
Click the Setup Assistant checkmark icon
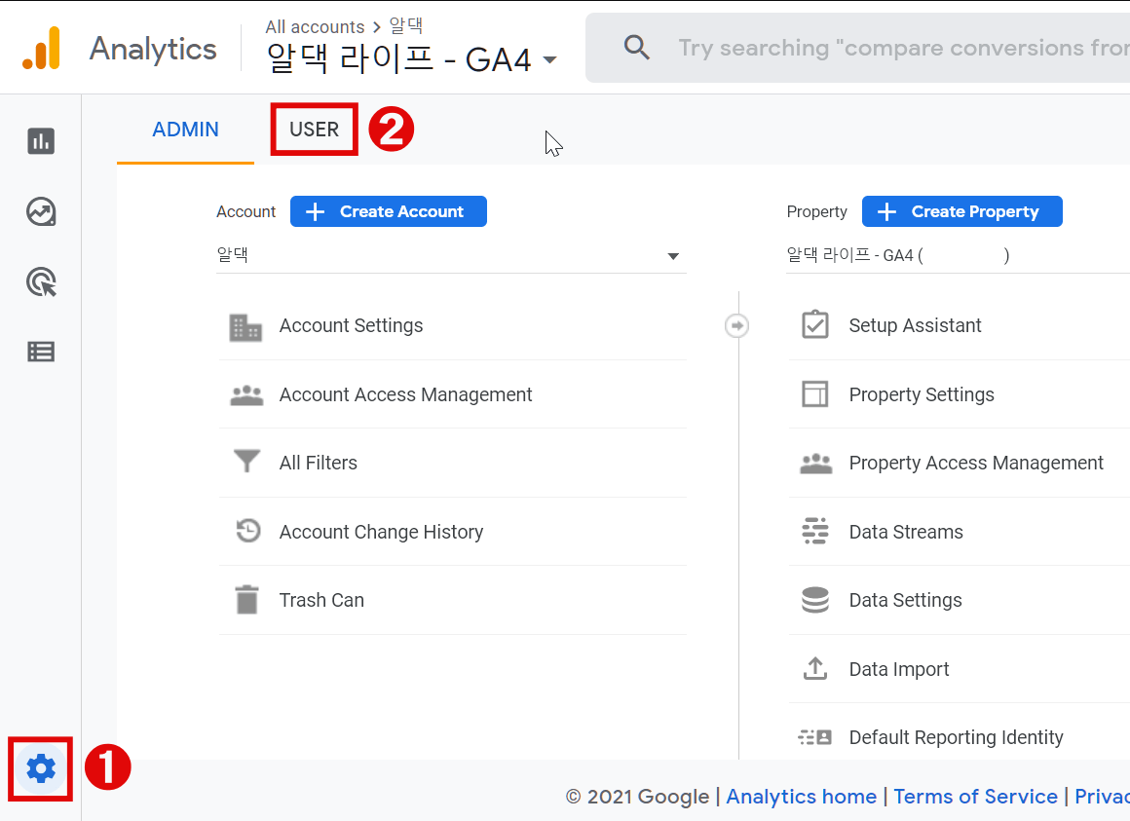point(815,325)
